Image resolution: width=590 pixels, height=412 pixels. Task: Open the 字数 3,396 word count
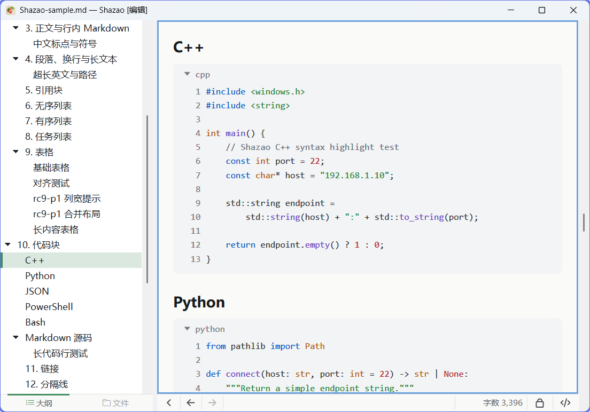coord(503,402)
